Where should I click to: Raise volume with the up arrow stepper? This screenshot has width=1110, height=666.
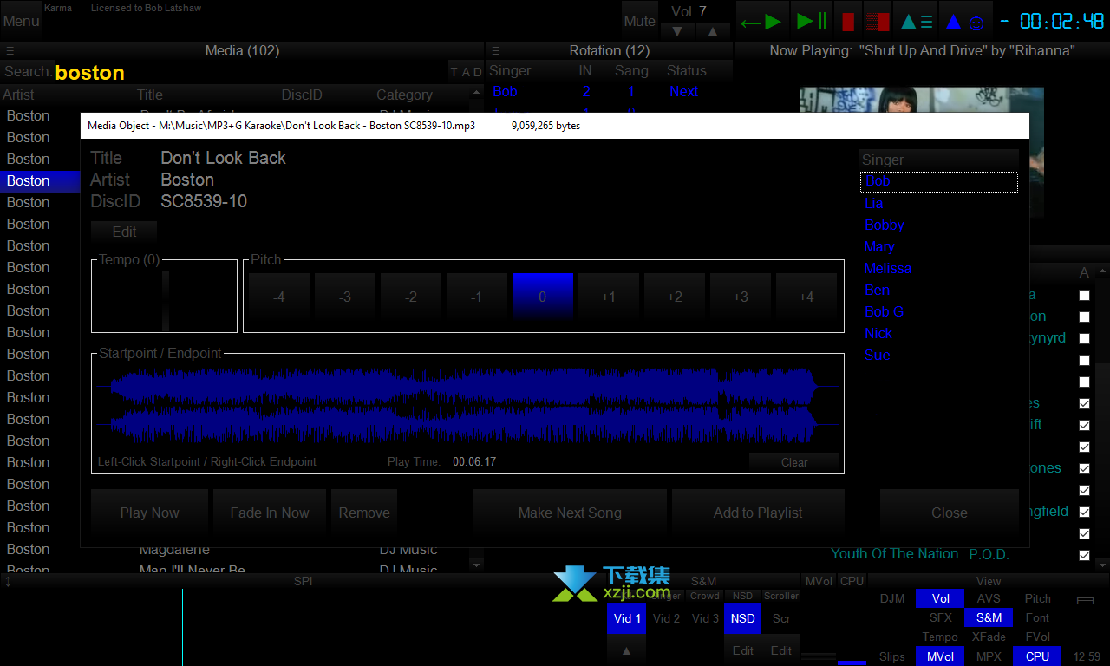coord(713,32)
